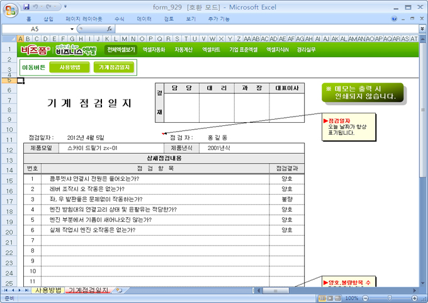Open the 삽입 ribbon tab
This screenshot has height=303, width=428.
(x=48, y=19)
